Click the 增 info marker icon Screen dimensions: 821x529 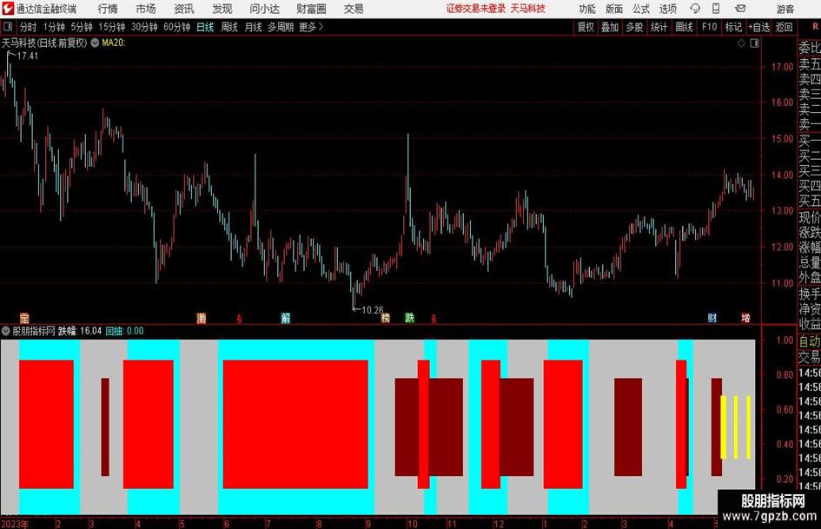tap(745, 318)
